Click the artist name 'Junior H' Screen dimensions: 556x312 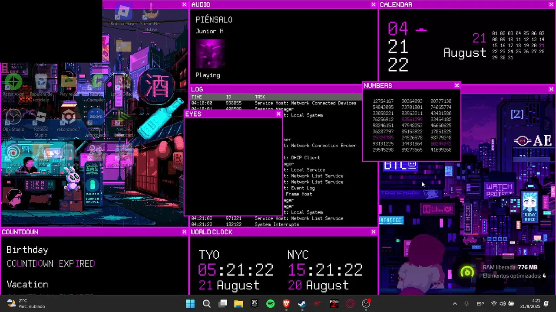click(x=209, y=31)
